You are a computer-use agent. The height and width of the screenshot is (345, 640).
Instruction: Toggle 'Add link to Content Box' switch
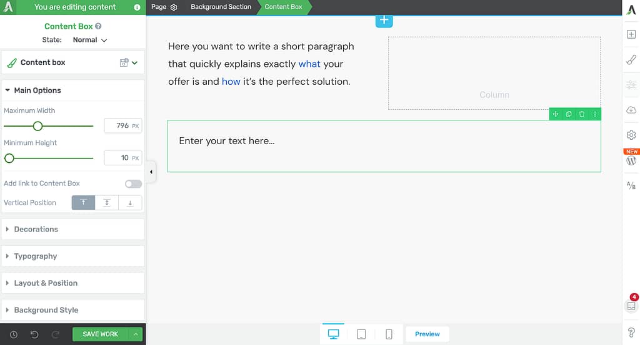pos(134,183)
